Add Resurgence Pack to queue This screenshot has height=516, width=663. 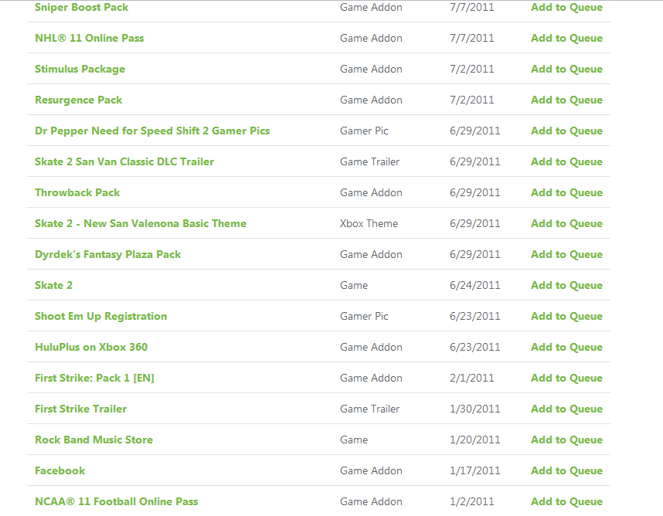point(566,100)
